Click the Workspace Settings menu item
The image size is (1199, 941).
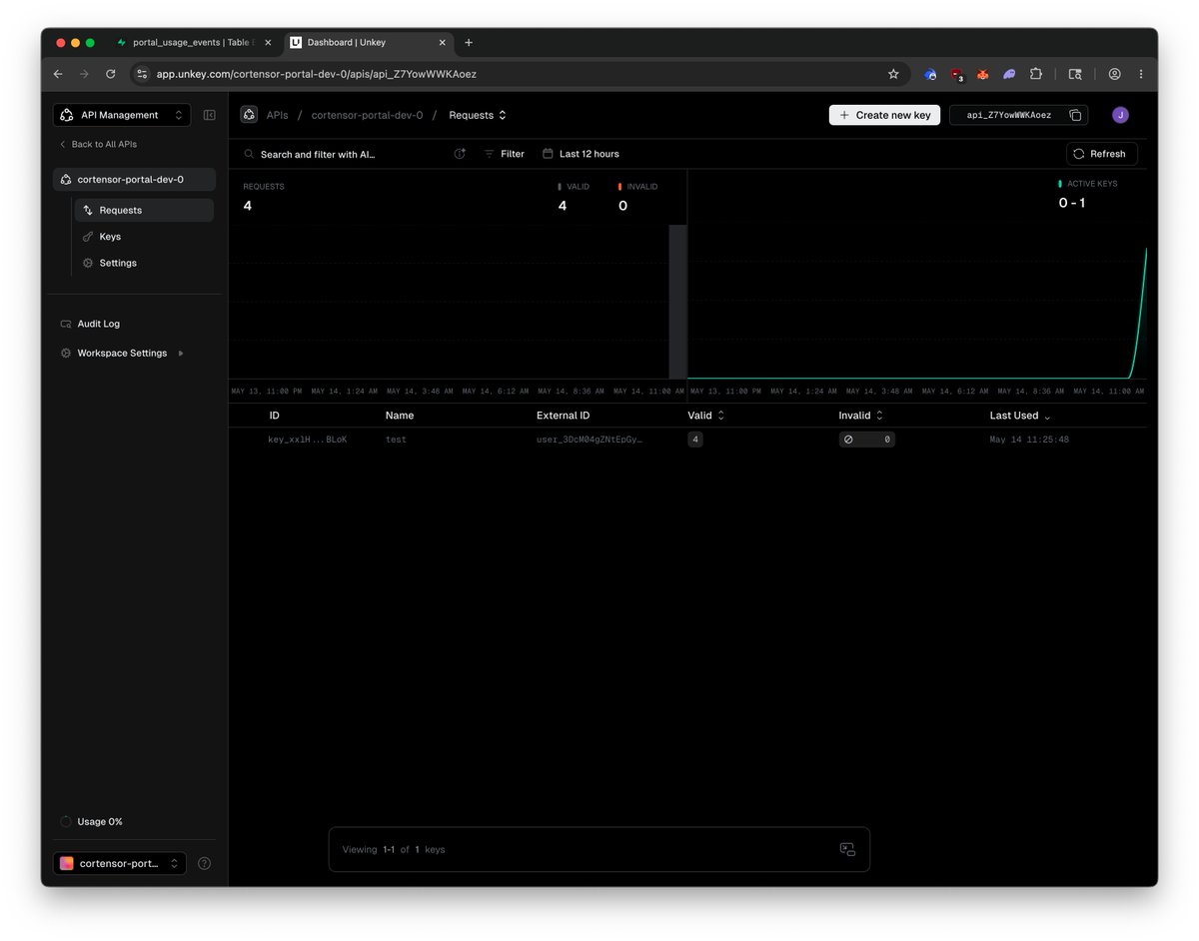tap(122, 353)
